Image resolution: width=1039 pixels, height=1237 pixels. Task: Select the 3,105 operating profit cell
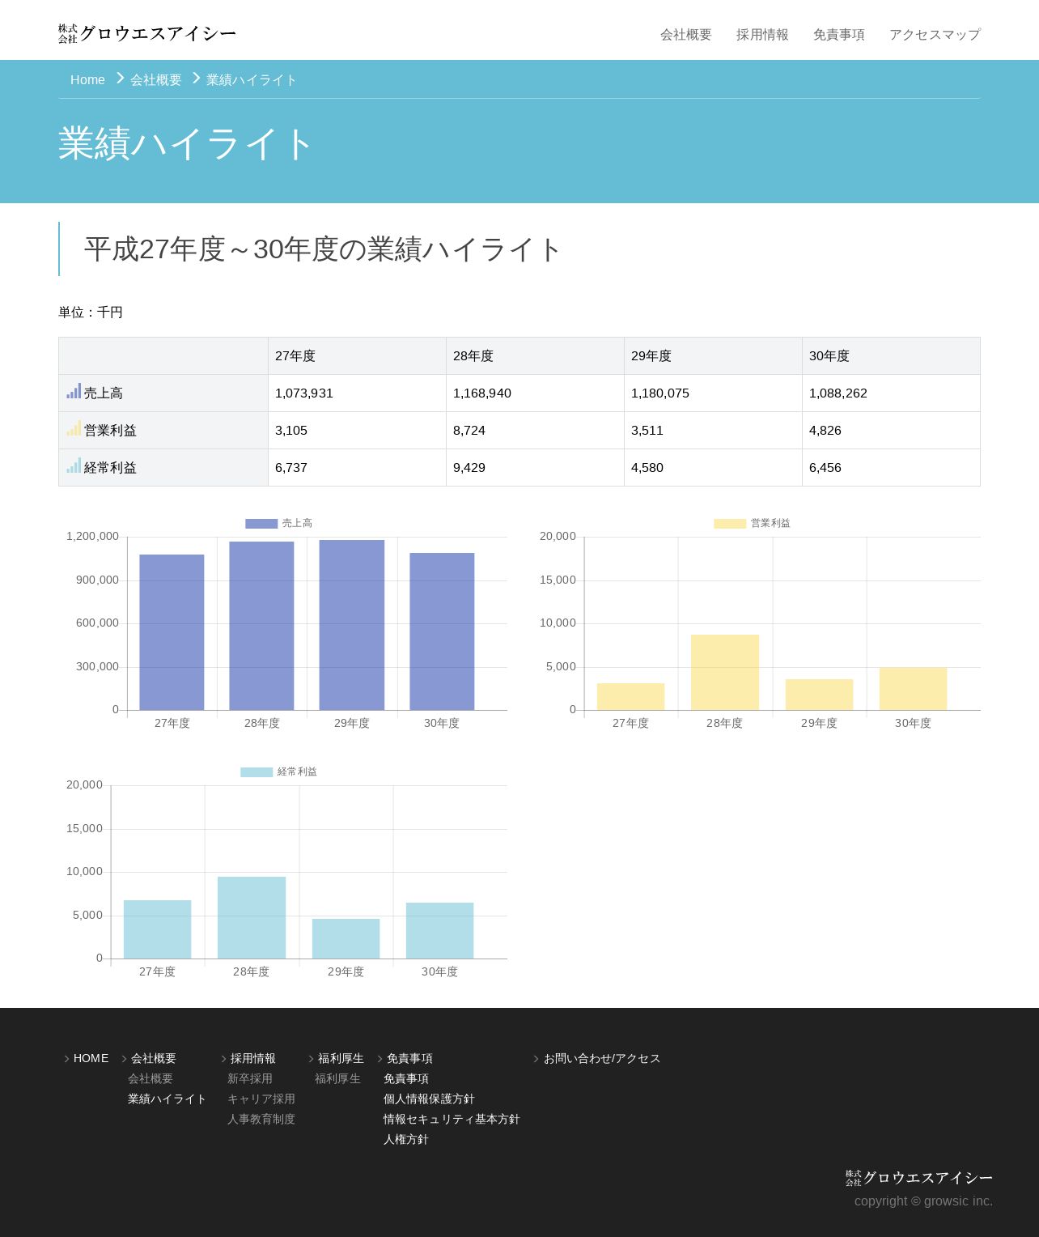pos(357,431)
